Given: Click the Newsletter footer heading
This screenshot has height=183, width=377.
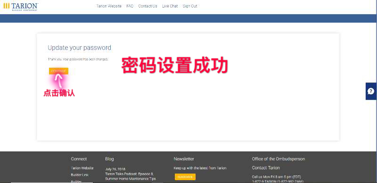Looking at the screenshot, I should coord(184,159).
